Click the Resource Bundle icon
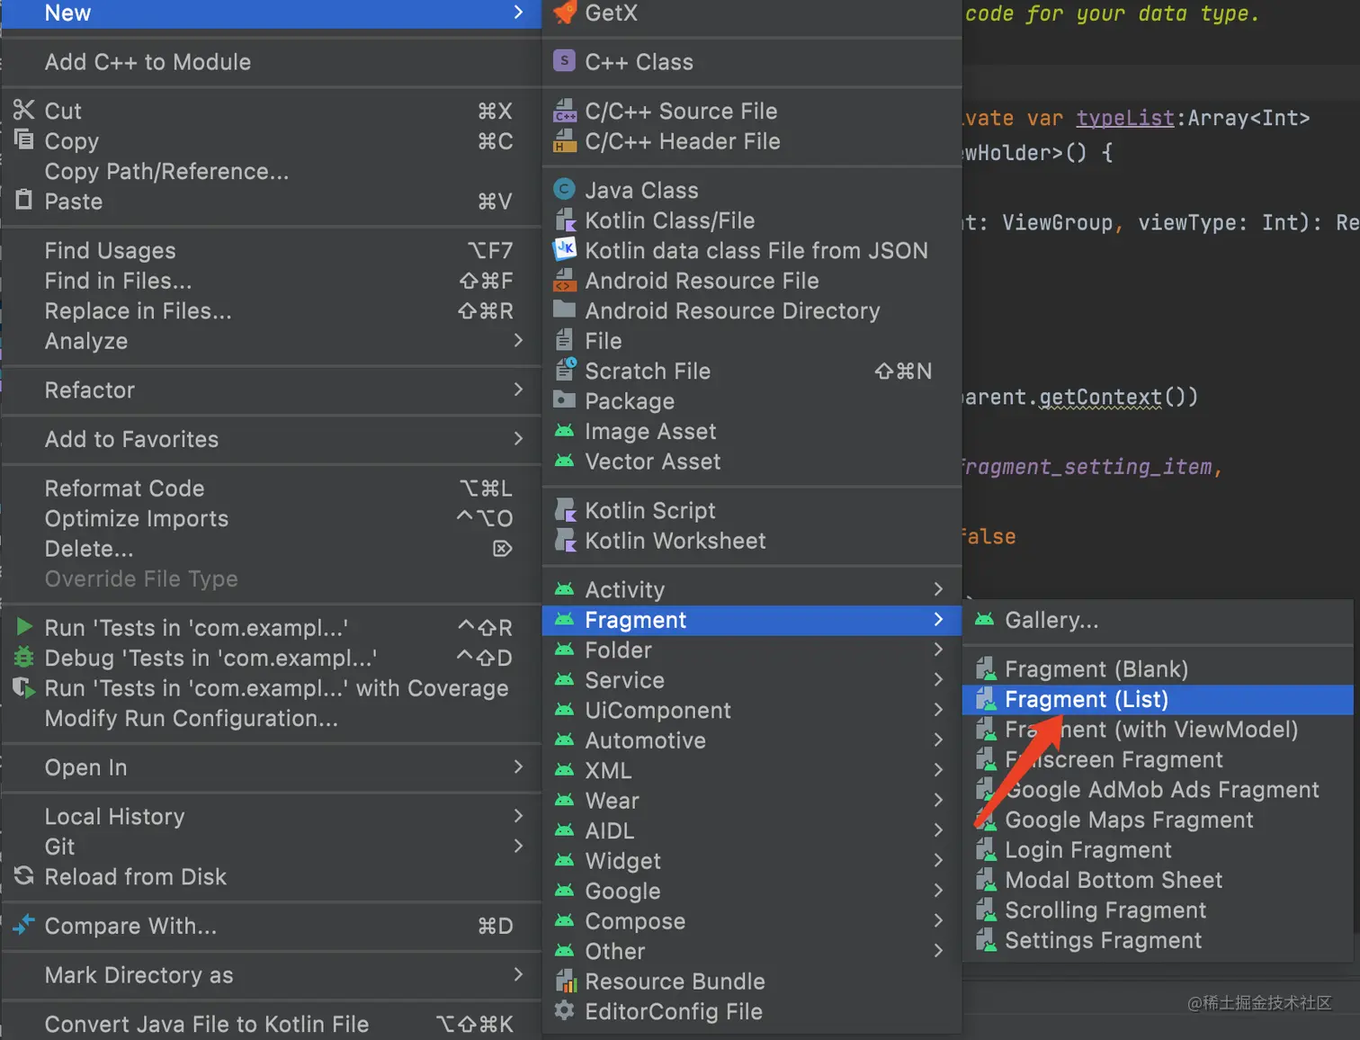This screenshot has height=1040, width=1360. click(x=564, y=982)
